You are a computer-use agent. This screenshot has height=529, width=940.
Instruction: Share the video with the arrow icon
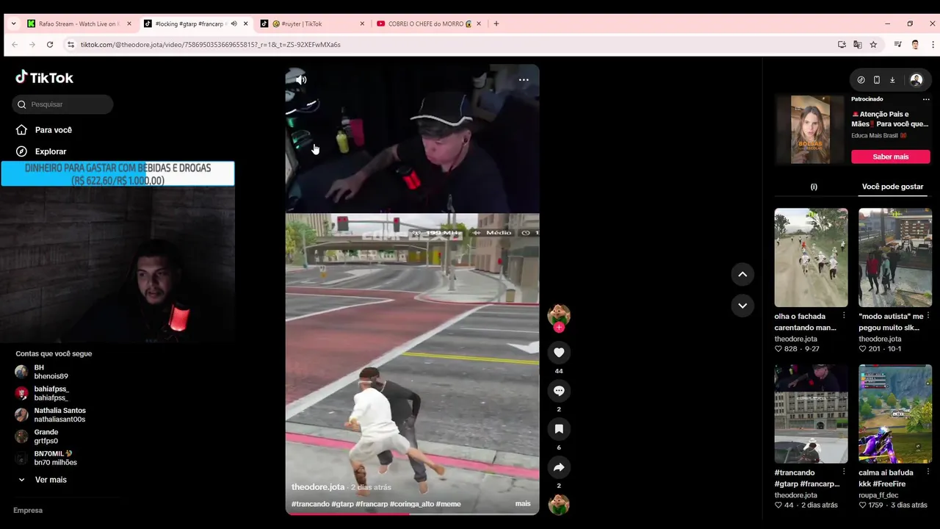click(x=559, y=467)
